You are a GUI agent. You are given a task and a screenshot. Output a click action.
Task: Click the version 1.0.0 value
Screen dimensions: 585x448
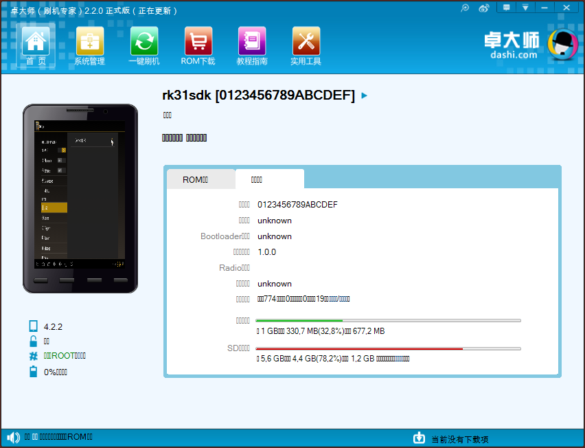coord(267,252)
